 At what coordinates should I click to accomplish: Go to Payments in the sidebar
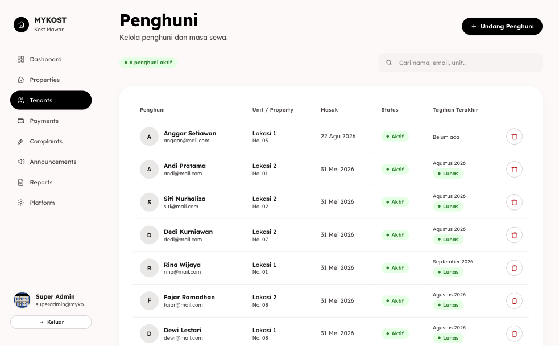point(51,121)
